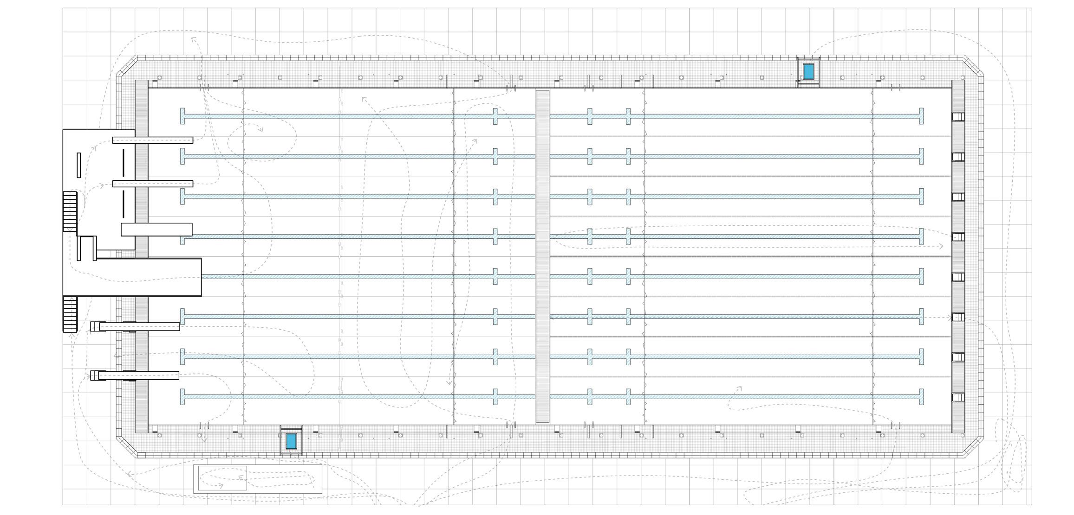Select the bottommost blue beam's right end cap
This screenshot has height=515, width=1074.
point(921,397)
